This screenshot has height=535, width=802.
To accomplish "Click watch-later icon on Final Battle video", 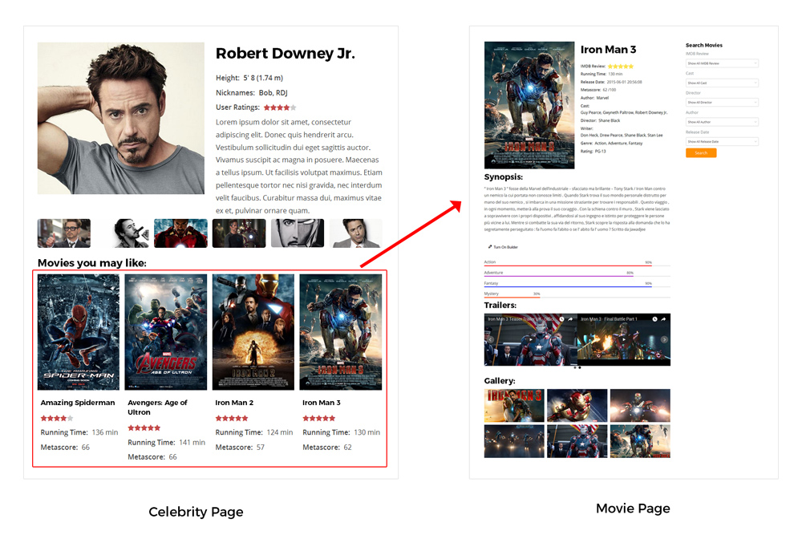I will click(654, 319).
